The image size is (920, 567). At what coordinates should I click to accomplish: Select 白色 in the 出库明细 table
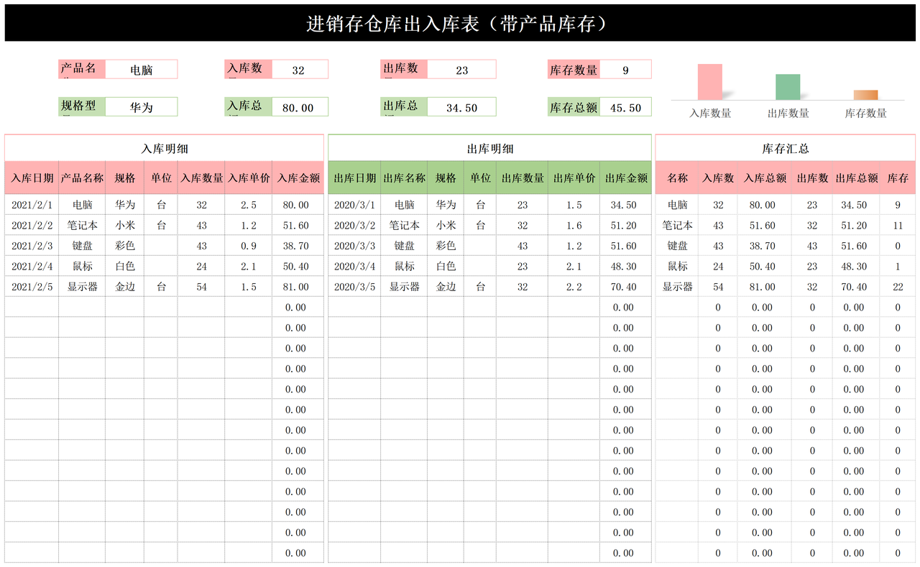446,267
